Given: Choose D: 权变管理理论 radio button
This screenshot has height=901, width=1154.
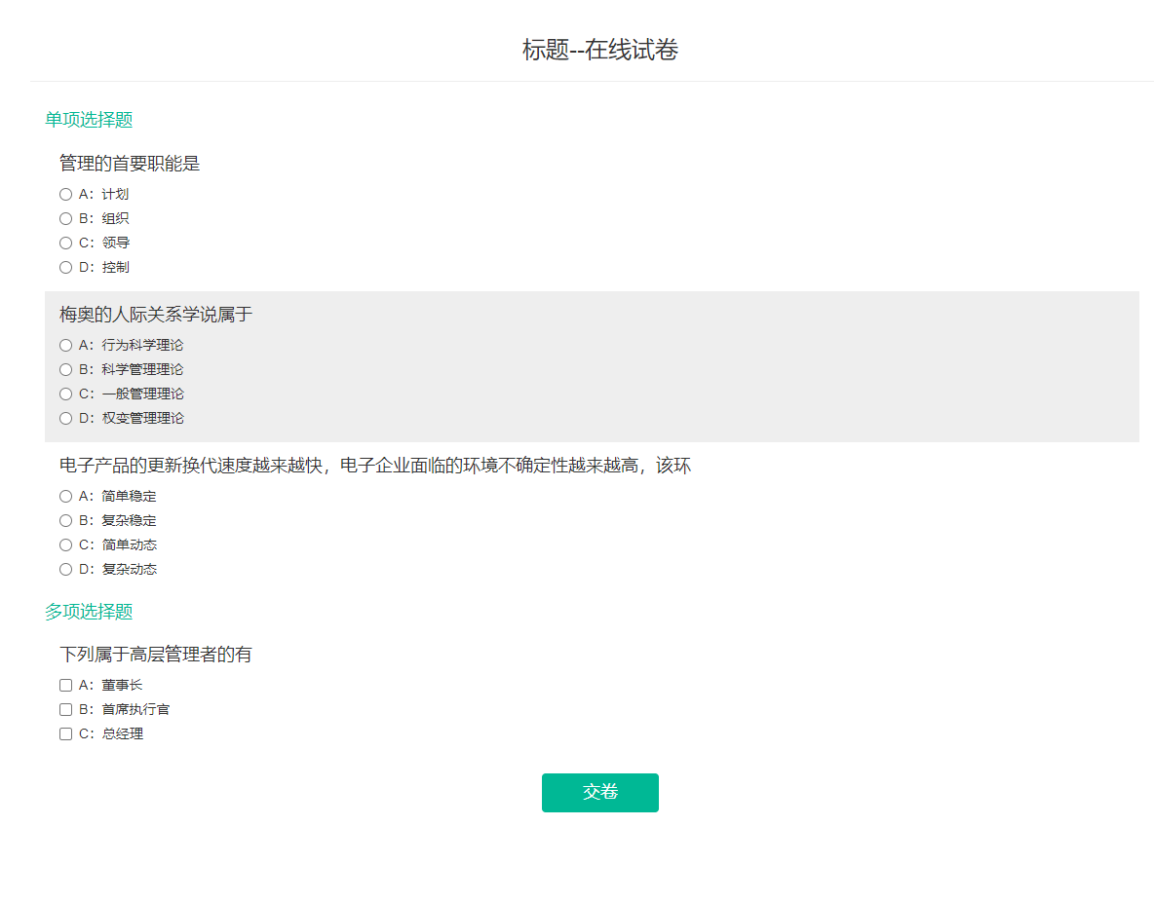Looking at the screenshot, I should click(65, 418).
